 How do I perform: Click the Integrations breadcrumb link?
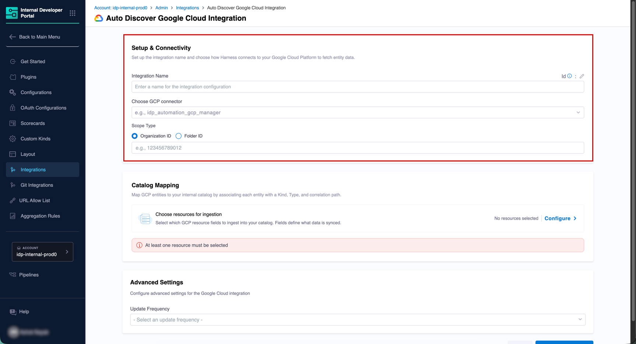coord(187,8)
